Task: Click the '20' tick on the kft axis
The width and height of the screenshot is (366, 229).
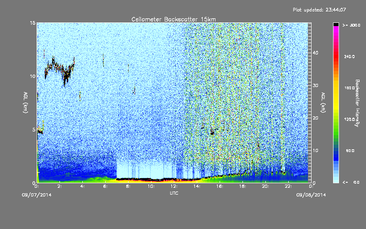Action: pos(315,118)
